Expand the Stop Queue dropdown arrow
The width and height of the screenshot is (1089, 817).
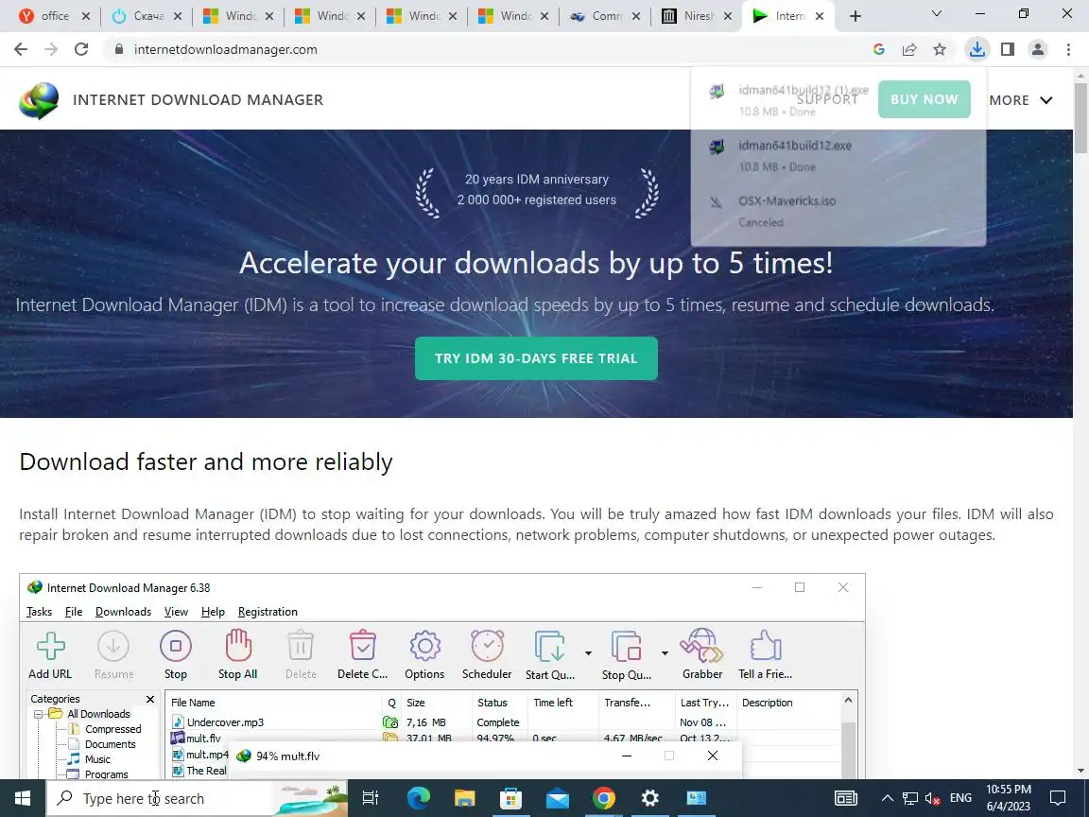pyautogui.click(x=665, y=653)
